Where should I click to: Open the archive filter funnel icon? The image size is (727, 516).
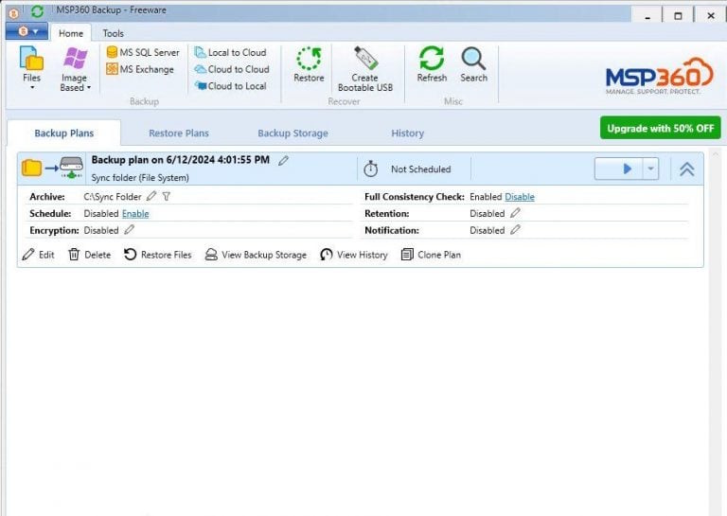pos(167,197)
